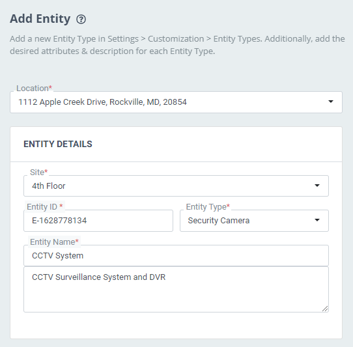Click the Add Entity page heading
The width and height of the screenshot is (353, 347).
[40, 19]
